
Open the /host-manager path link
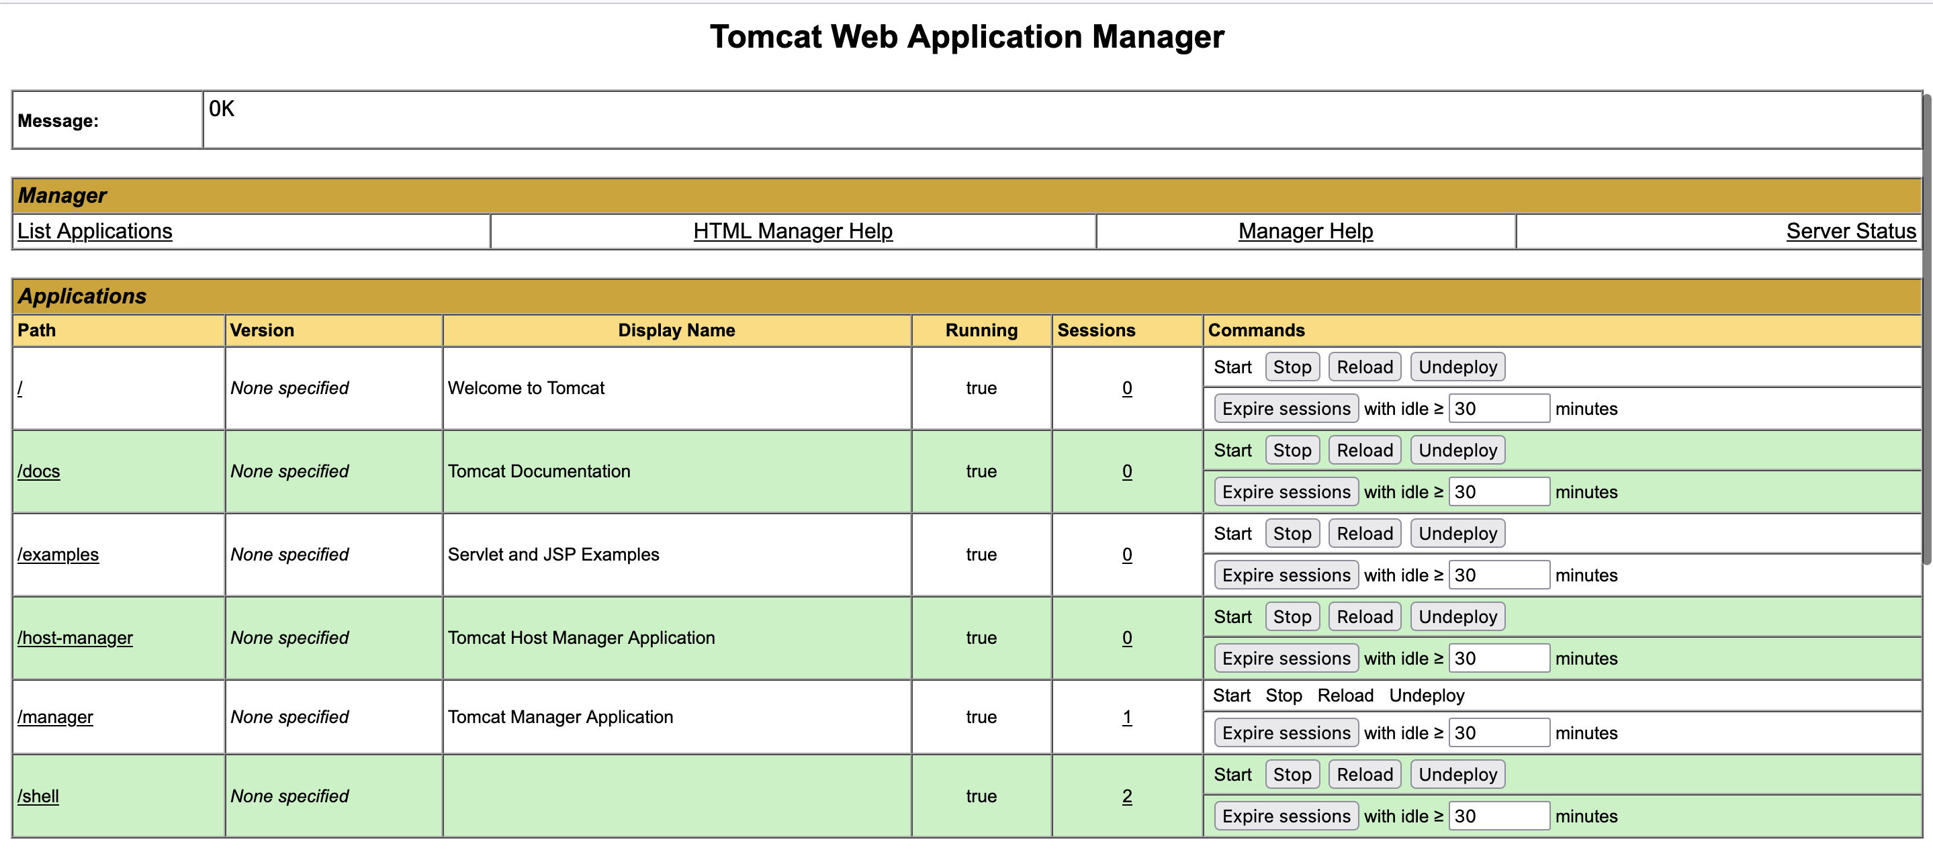75,638
